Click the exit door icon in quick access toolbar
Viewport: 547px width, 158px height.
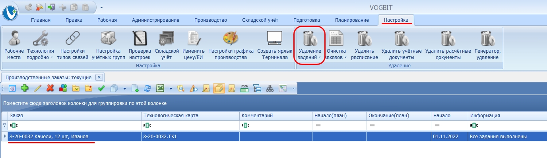tap(51, 7)
